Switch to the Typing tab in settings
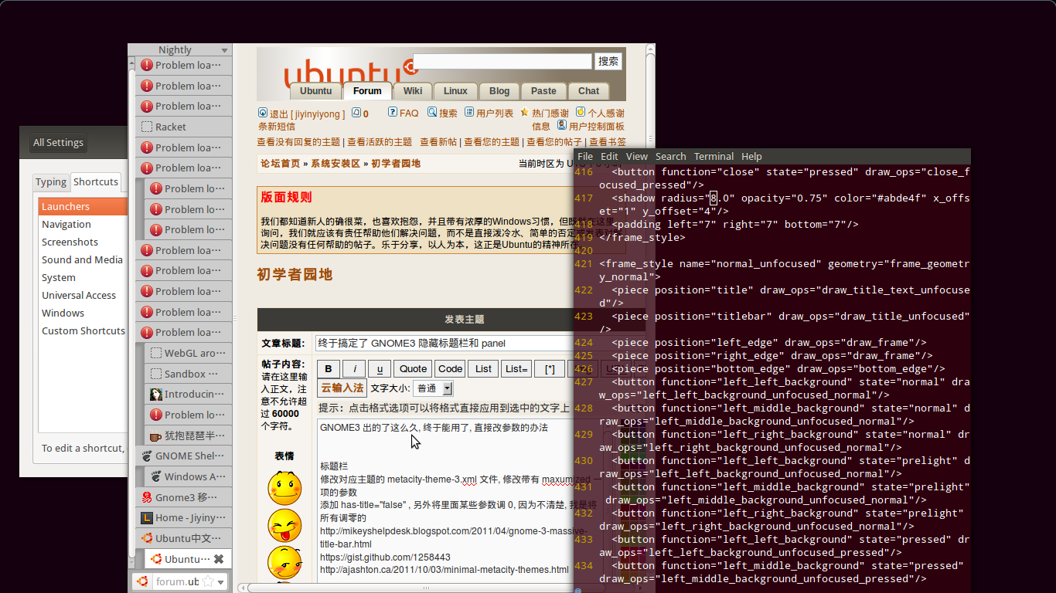 point(51,182)
